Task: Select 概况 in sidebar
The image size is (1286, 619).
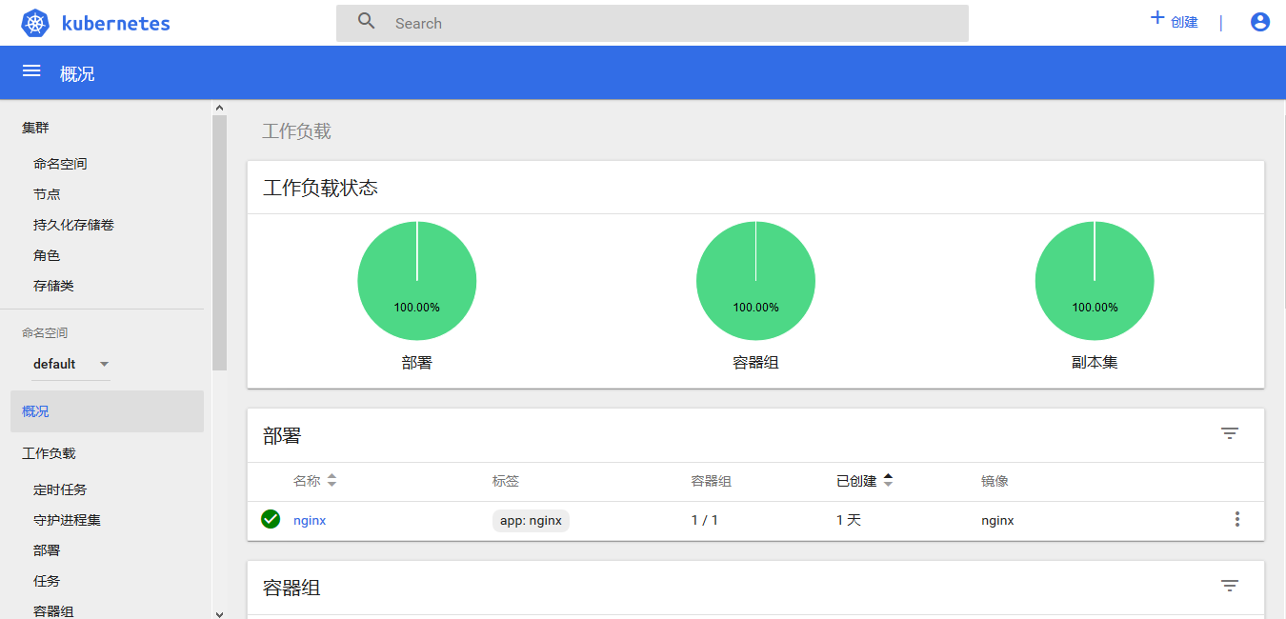Action: pyautogui.click(x=107, y=411)
